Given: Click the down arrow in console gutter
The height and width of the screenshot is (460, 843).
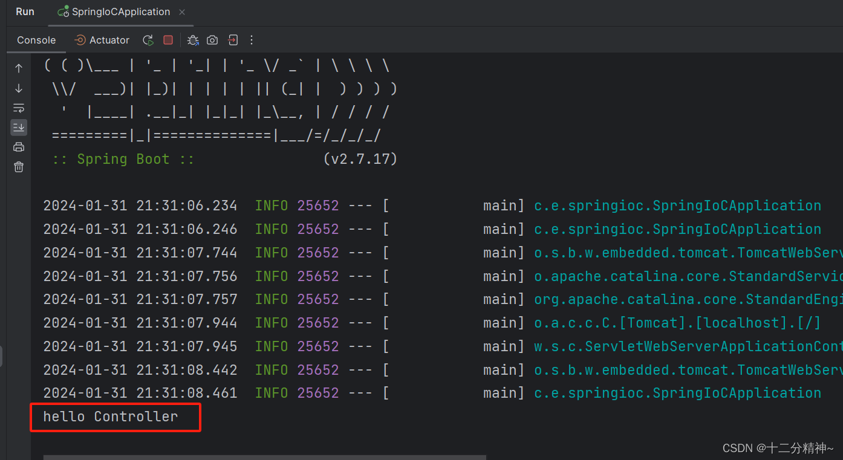Looking at the screenshot, I should pos(19,88).
